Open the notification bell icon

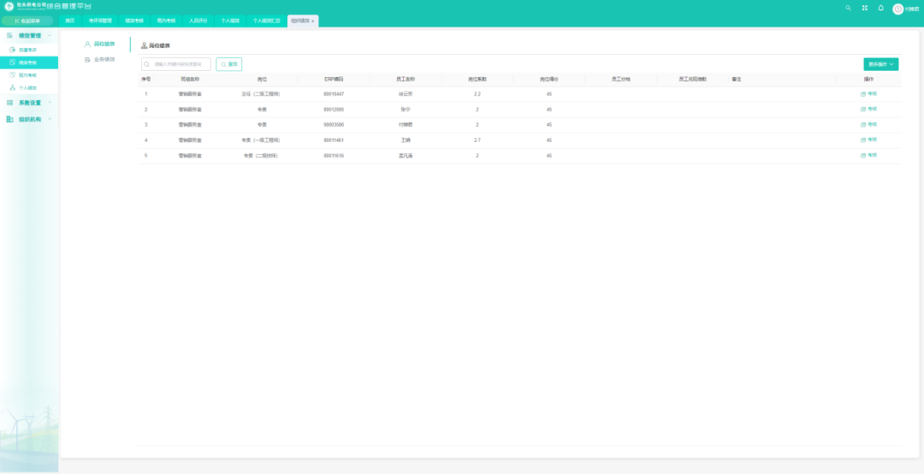click(881, 8)
